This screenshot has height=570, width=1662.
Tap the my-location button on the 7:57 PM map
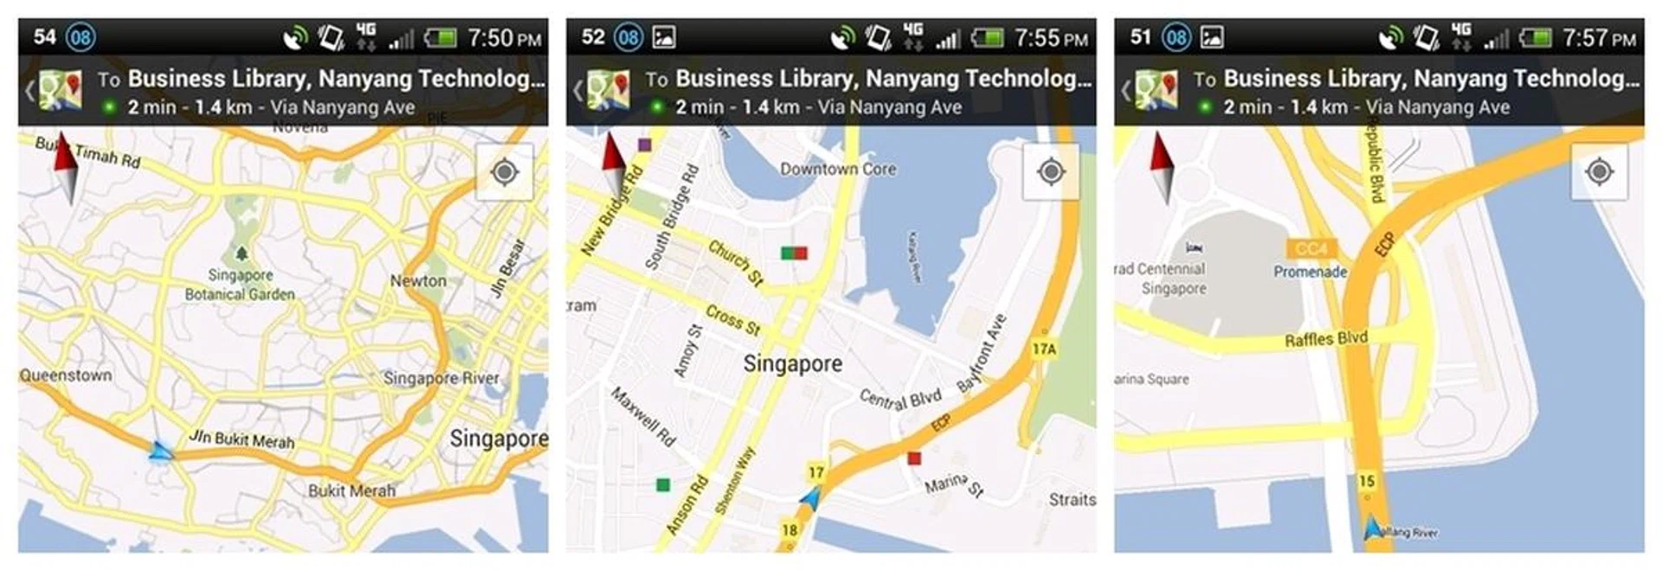[1600, 172]
